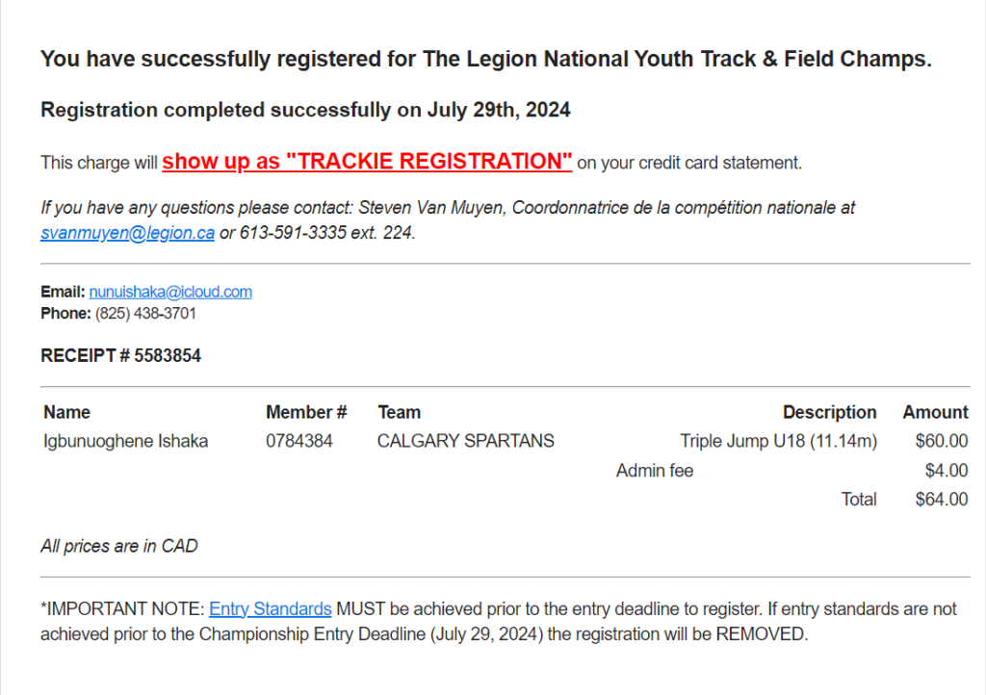
Task: Click the name Igbunuoghene Ishaka
Action: [126, 441]
